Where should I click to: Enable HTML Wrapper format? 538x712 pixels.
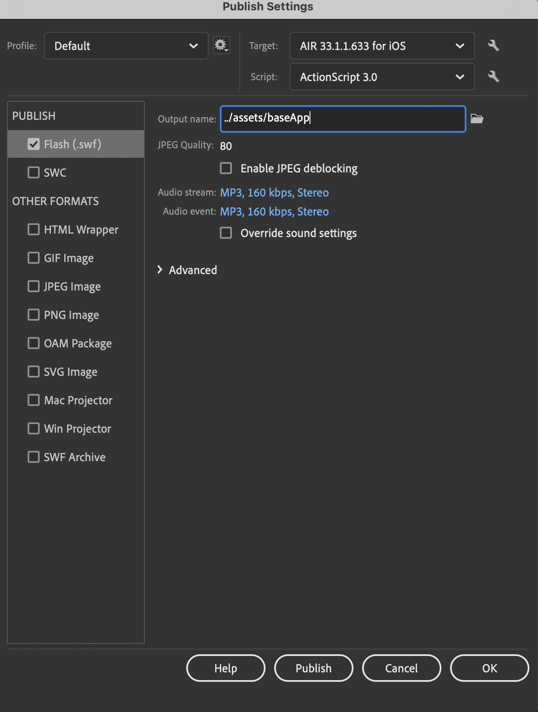tap(34, 229)
